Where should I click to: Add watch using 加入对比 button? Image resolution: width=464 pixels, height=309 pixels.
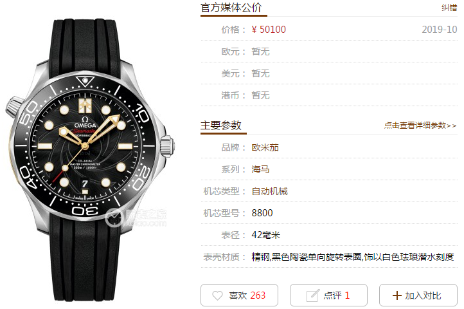pyautogui.click(x=418, y=295)
